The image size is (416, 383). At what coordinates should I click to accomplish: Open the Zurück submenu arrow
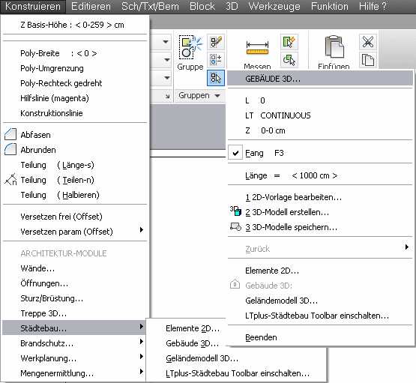click(x=407, y=247)
